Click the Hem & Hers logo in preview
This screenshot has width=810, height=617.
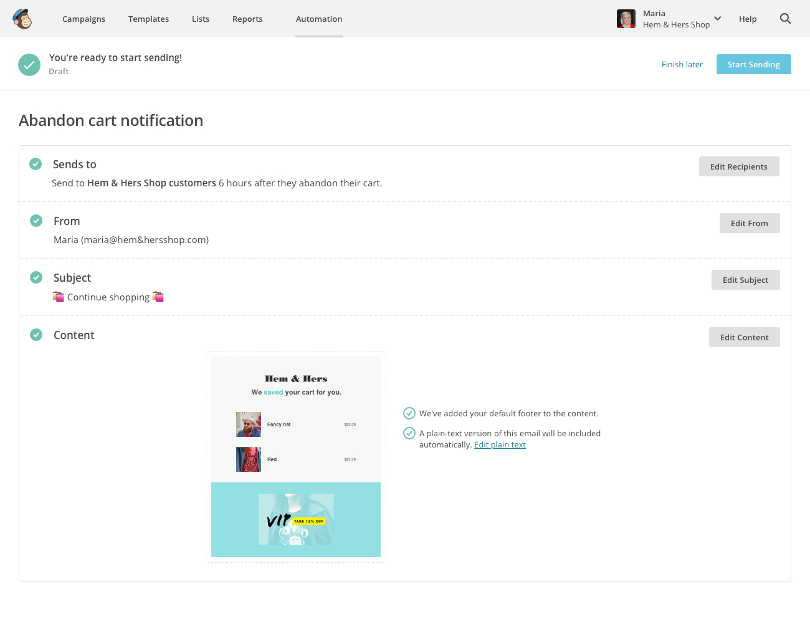(296, 378)
